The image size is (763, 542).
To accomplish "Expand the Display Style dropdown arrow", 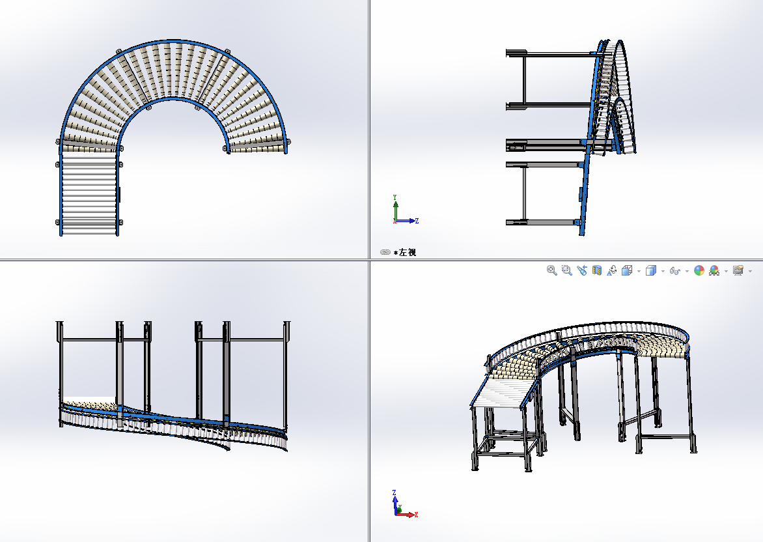I will click(662, 271).
